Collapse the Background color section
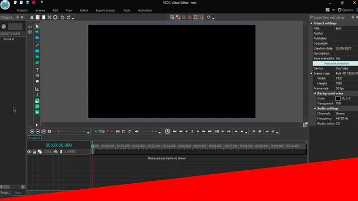This screenshot has width=358, height=201. (x=315, y=93)
